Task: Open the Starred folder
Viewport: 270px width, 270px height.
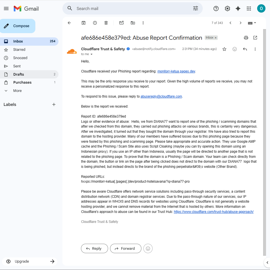Action: 29,50
